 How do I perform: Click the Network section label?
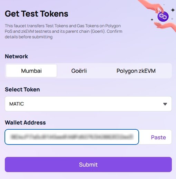tap(16, 56)
